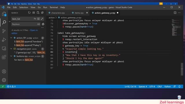The width and height of the screenshot is (185, 104).
Task: Toggle Match Whole Word option
Action: pyautogui.click(x=38, y=19)
